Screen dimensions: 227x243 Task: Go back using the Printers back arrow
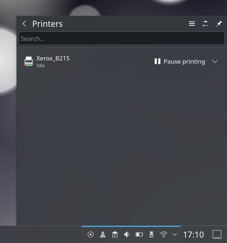pyautogui.click(x=24, y=24)
